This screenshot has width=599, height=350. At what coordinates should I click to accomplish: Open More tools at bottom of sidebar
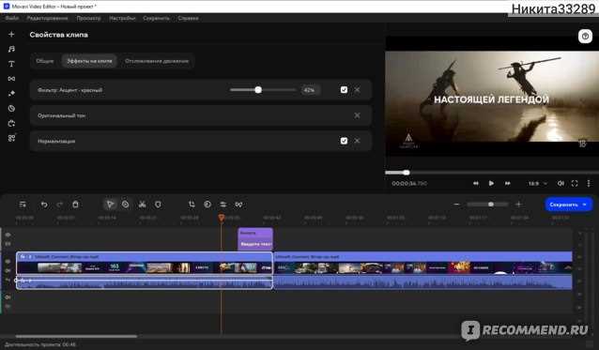11,138
